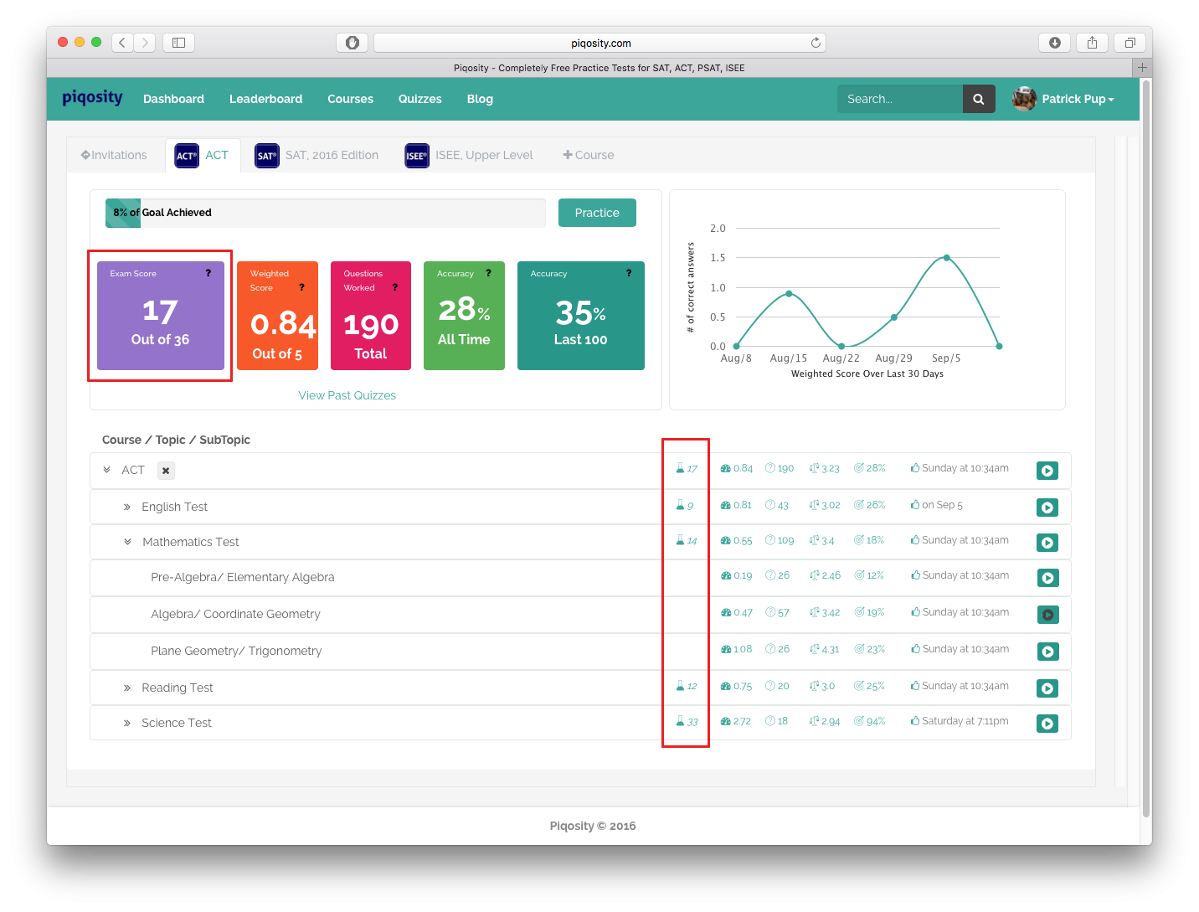Collapse the Mathematics Test topic

coord(127,542)
